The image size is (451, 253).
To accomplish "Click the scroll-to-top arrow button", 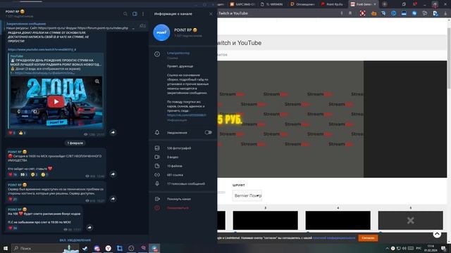I will pos(437,234).
